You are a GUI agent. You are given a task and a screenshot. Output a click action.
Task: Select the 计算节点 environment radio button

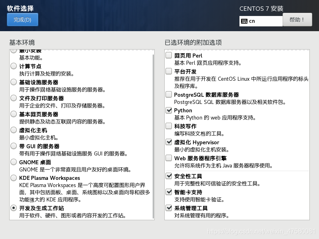point(14,66)
